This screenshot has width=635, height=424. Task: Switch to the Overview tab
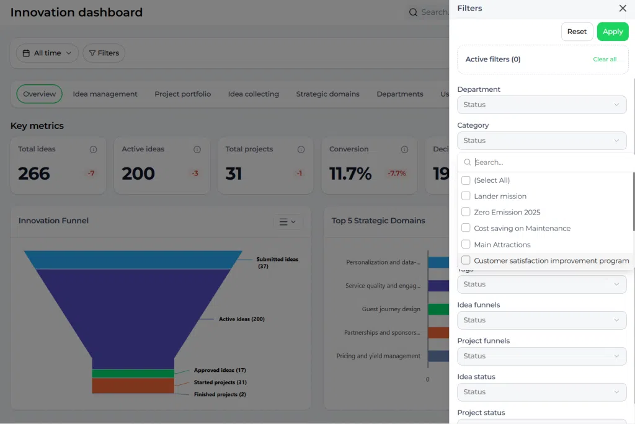click(39, 94)
